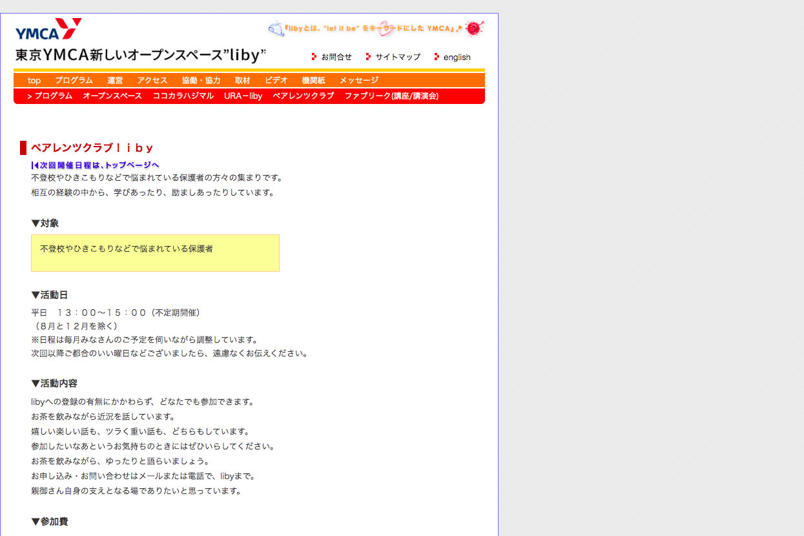Go to top in orange menu

click(34, 81)
